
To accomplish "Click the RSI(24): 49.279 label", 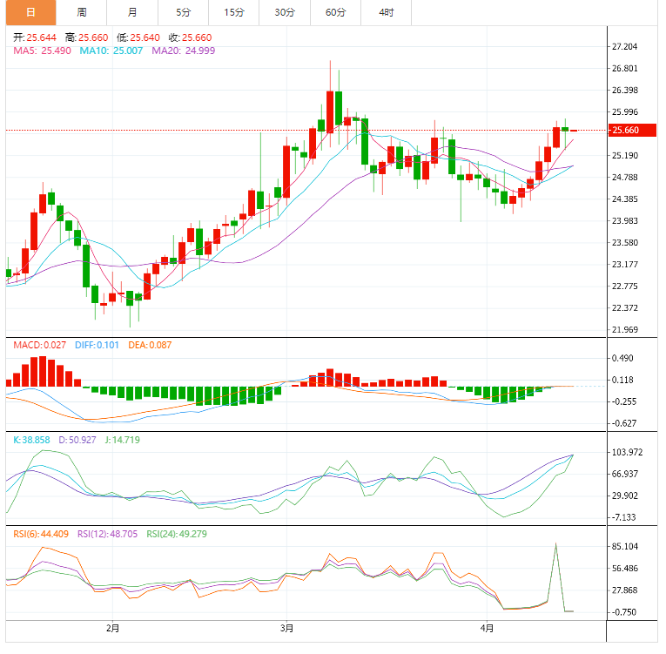I will tap(177, 534).
